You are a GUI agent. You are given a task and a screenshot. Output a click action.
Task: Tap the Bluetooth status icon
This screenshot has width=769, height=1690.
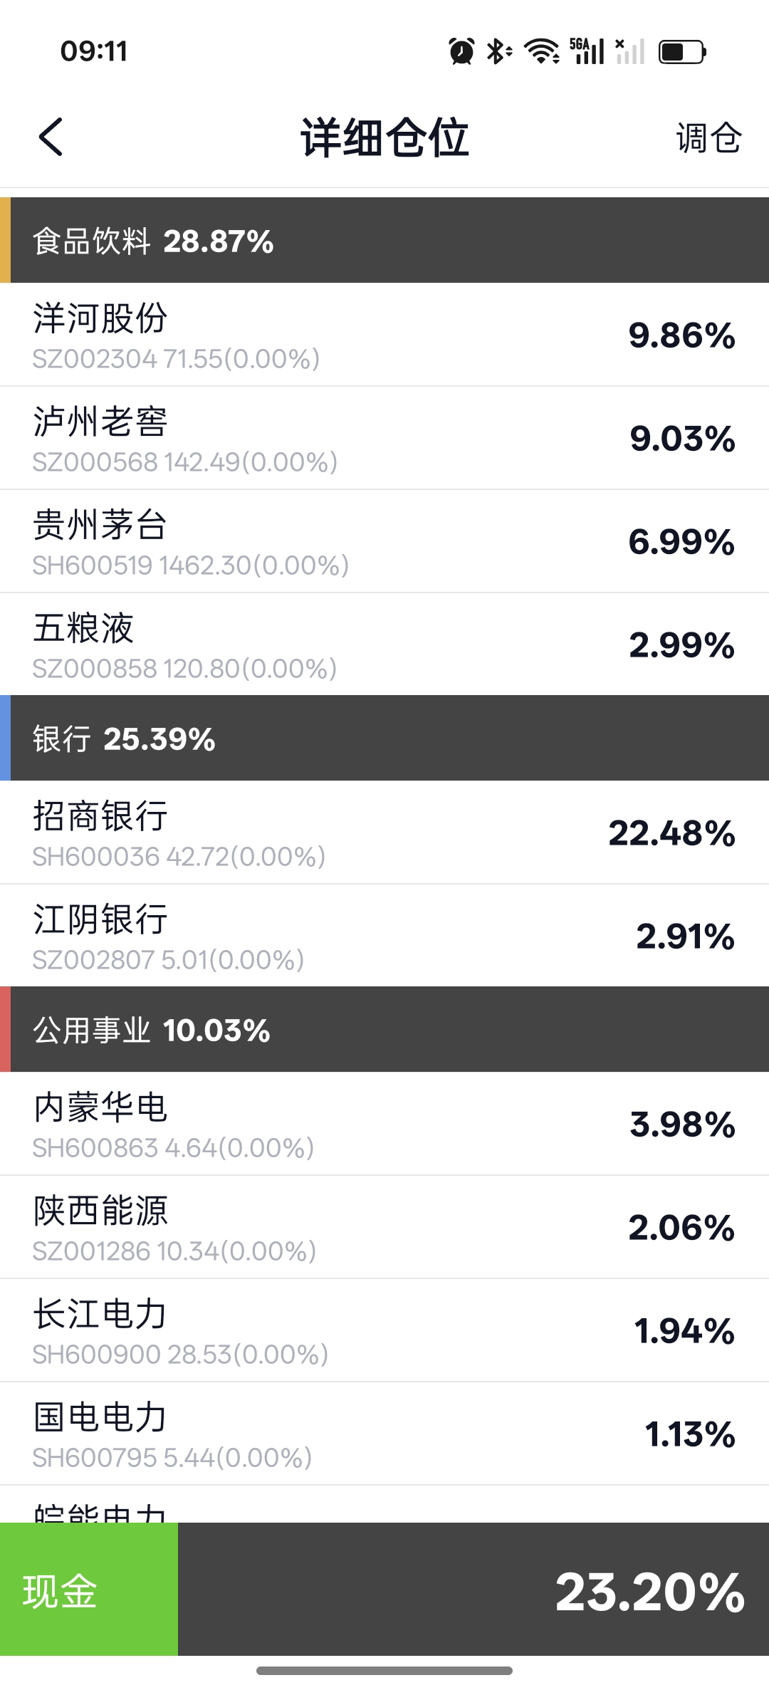(x=498, y=51)
